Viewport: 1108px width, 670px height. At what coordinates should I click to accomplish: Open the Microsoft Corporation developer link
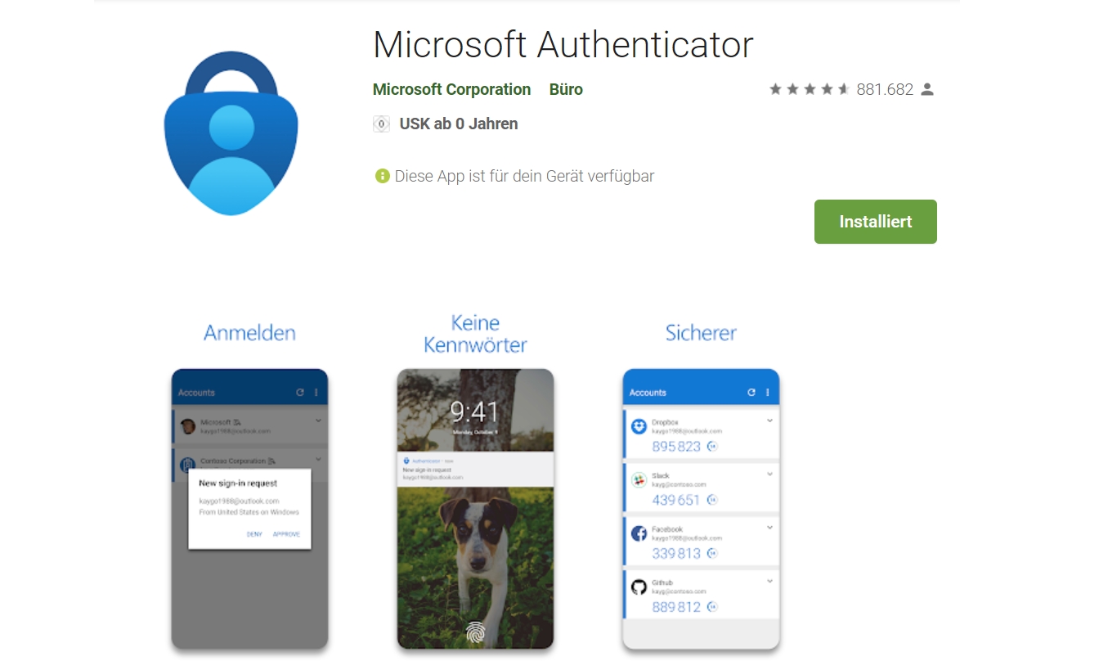coord(451,89)
